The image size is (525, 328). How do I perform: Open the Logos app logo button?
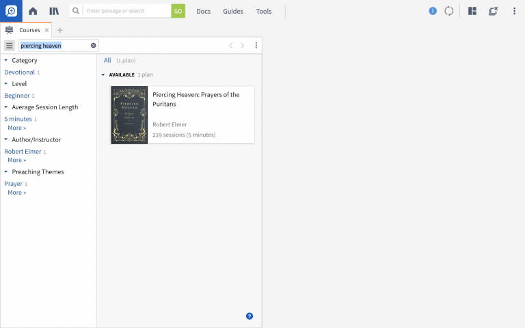click(11, 11)
